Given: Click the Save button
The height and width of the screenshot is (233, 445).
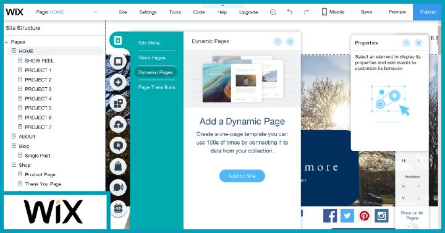Looking at the screenshot, I should point(367,12).
